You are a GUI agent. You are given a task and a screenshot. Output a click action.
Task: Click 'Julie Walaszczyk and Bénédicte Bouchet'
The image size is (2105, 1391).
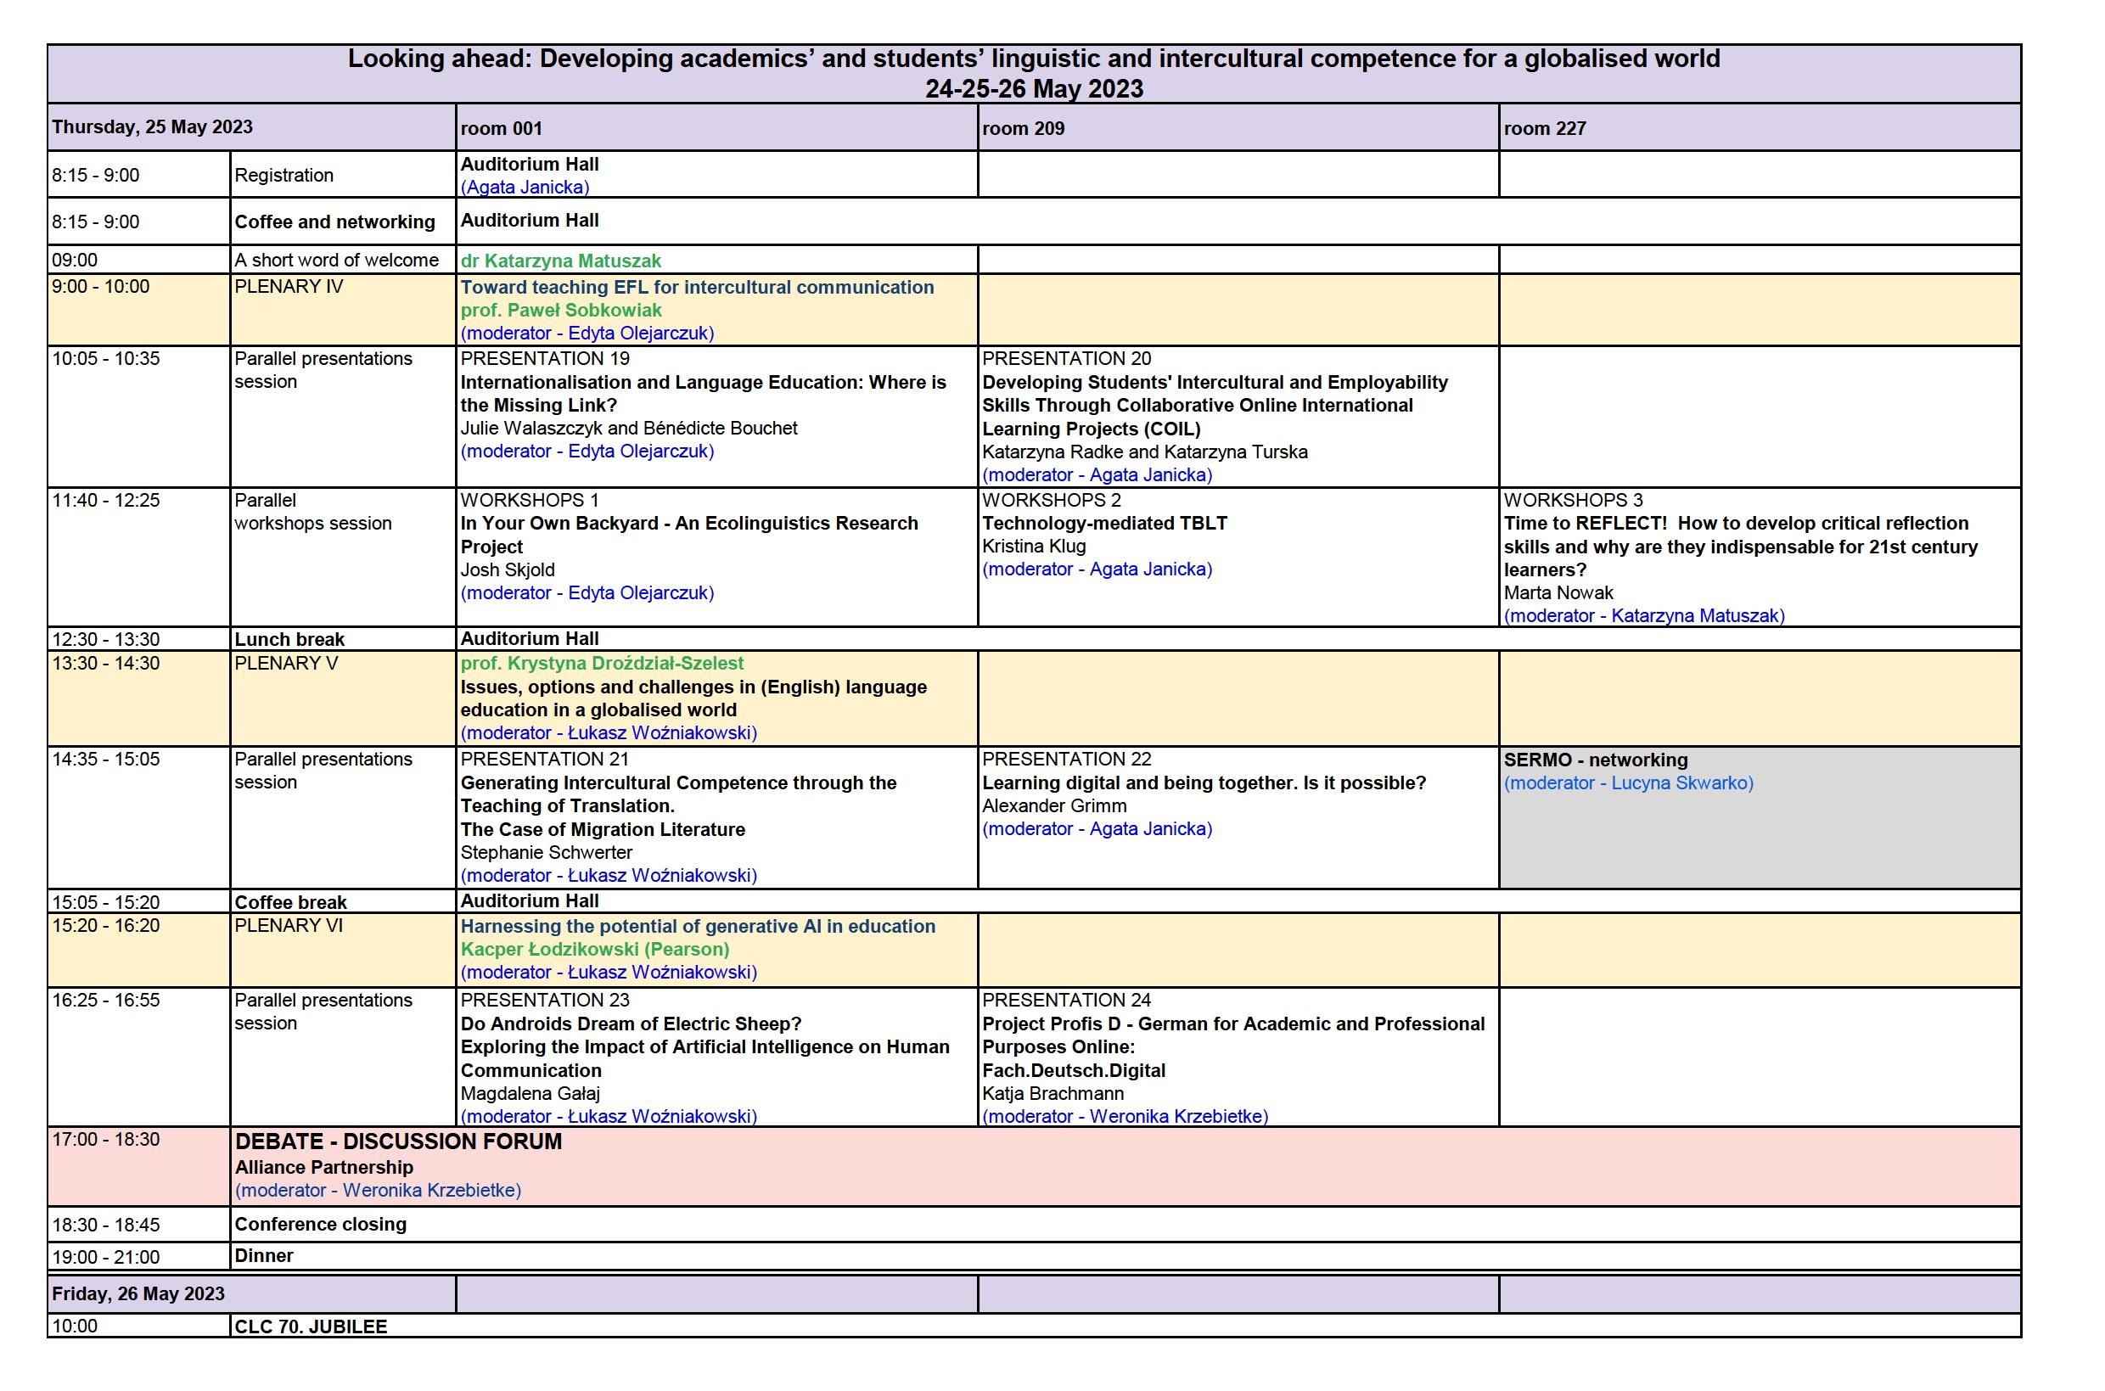[x=629, y=429]
